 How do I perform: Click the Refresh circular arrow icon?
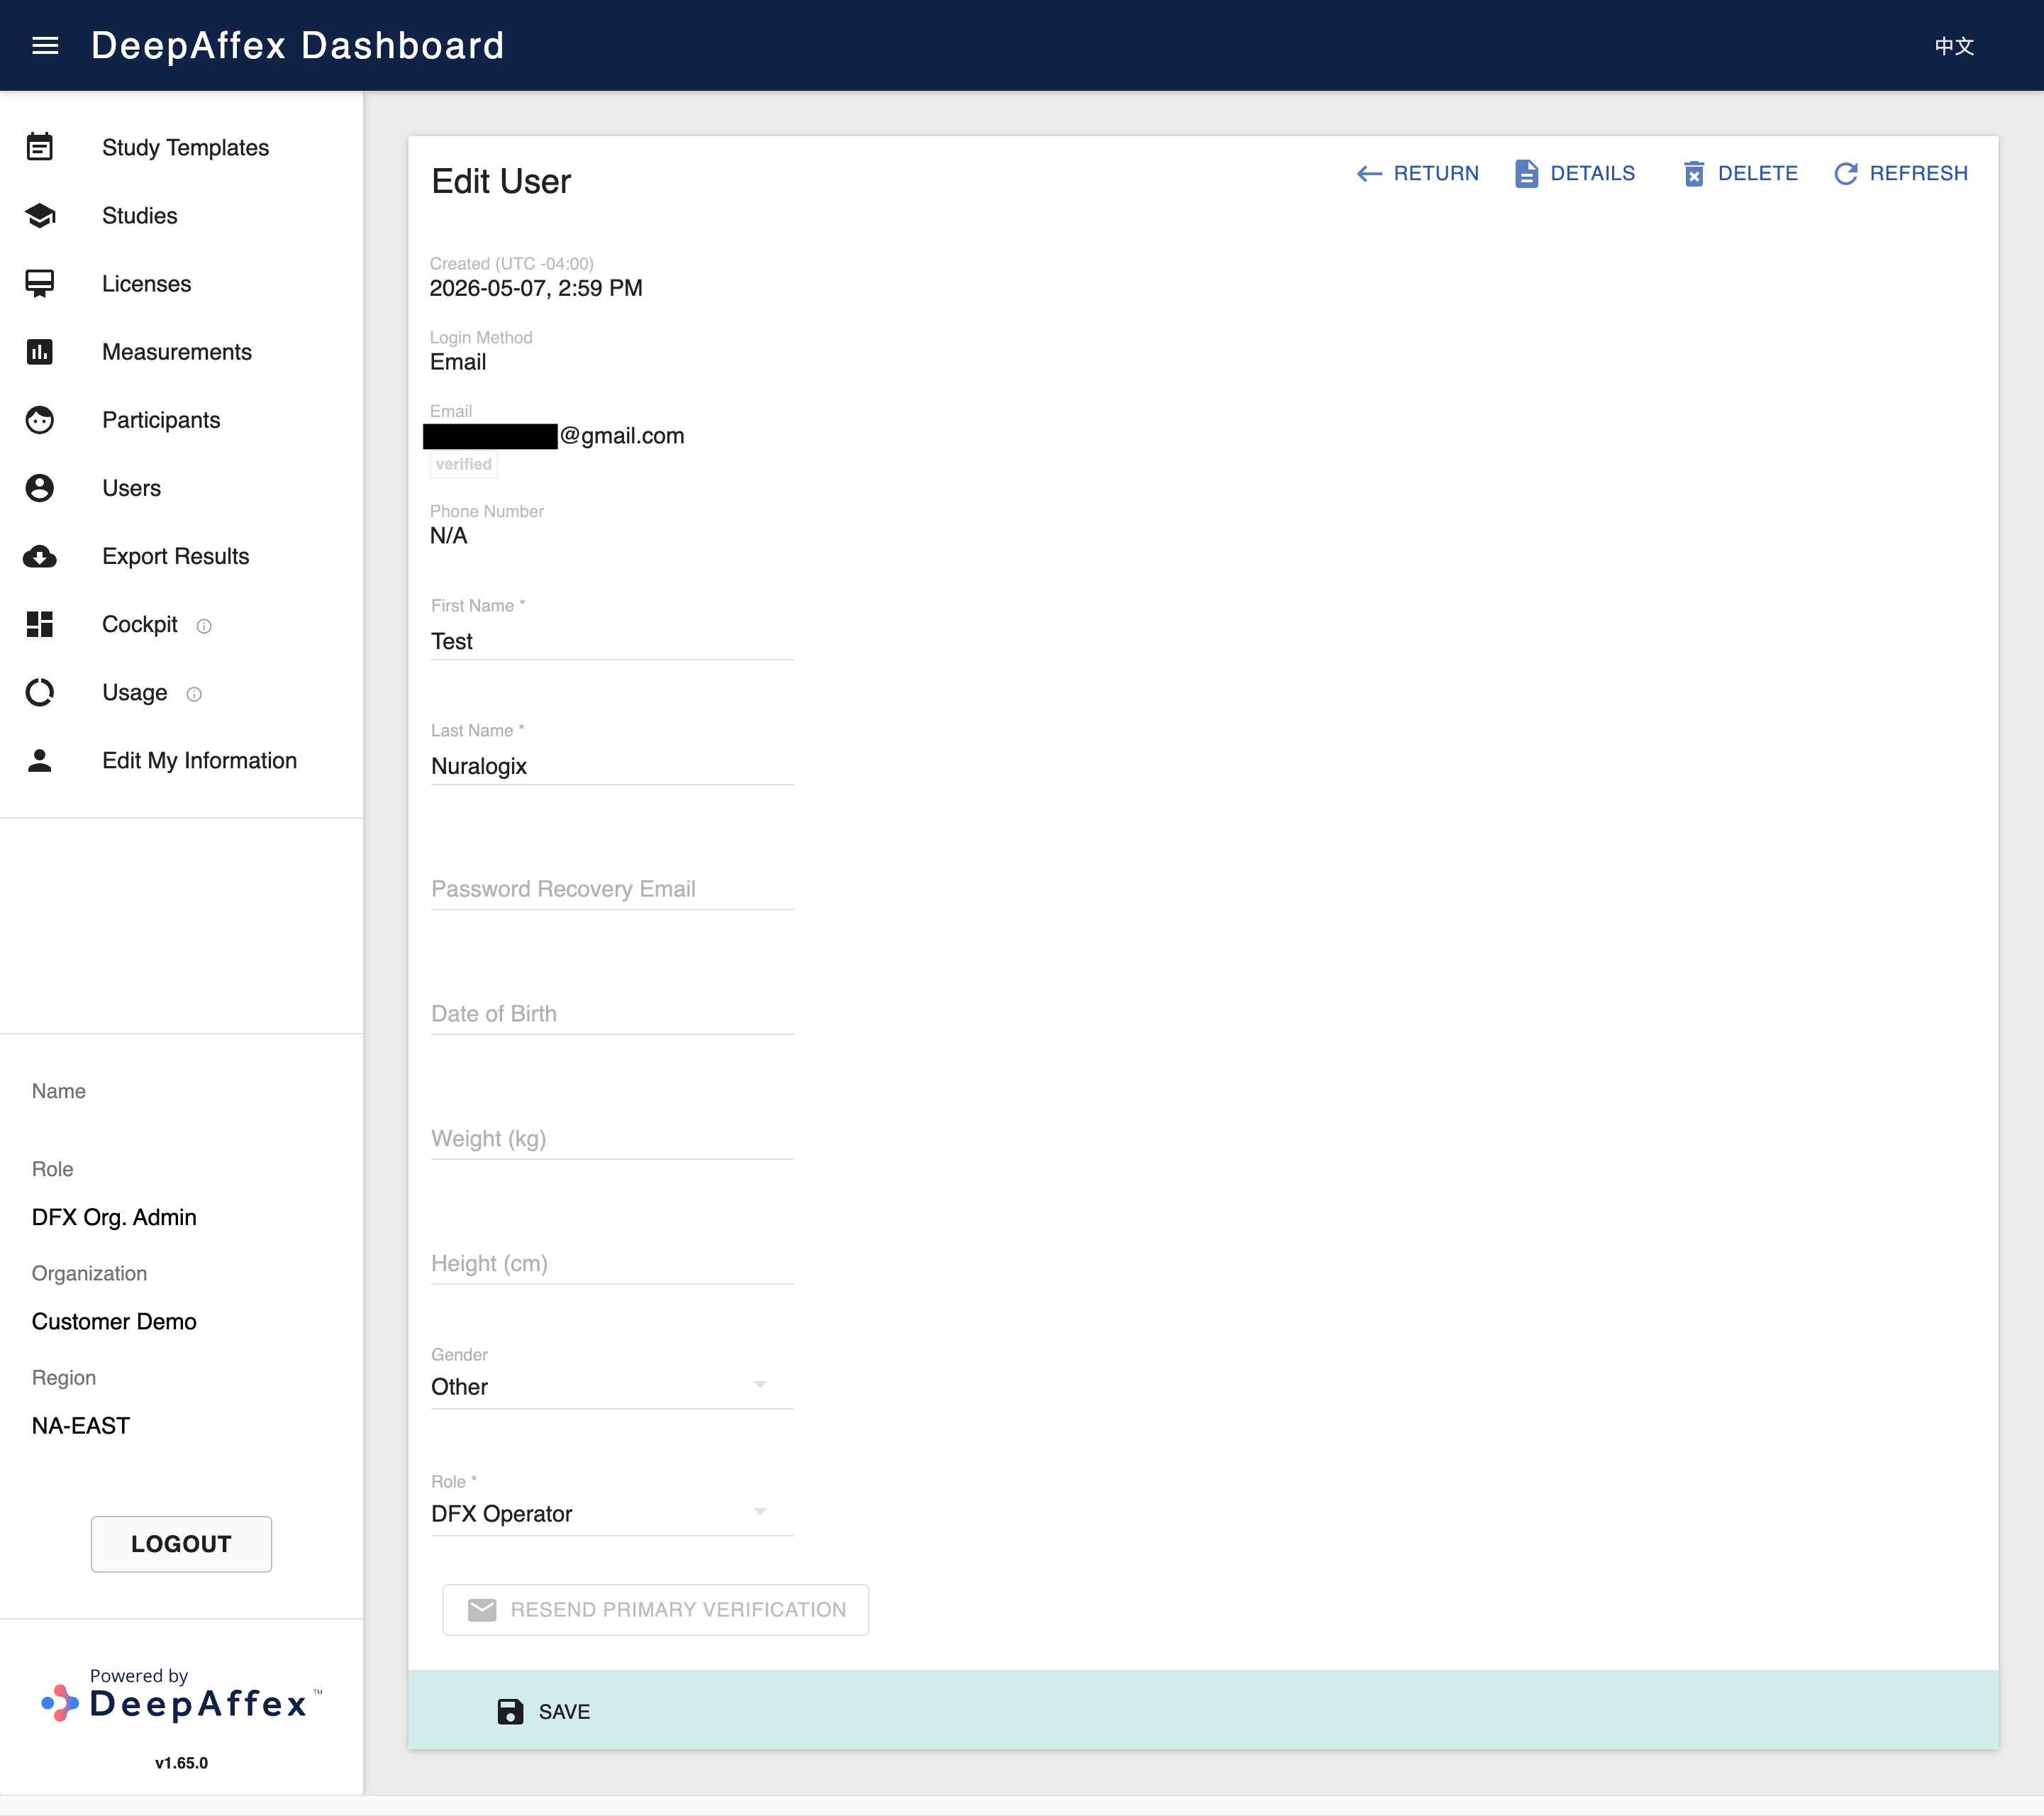coord(1846,174)
